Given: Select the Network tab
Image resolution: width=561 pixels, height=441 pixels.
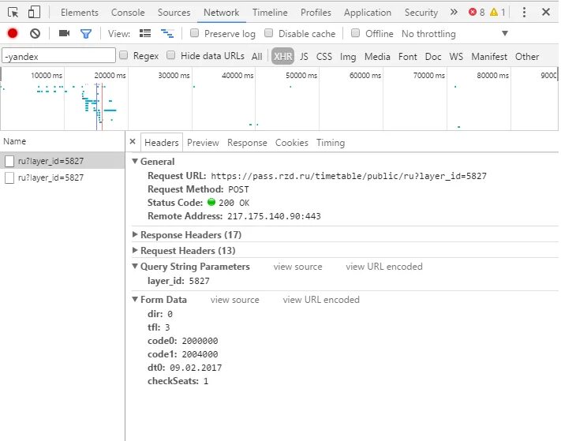Looking at the screenshot, I should (x=221, y=13).
